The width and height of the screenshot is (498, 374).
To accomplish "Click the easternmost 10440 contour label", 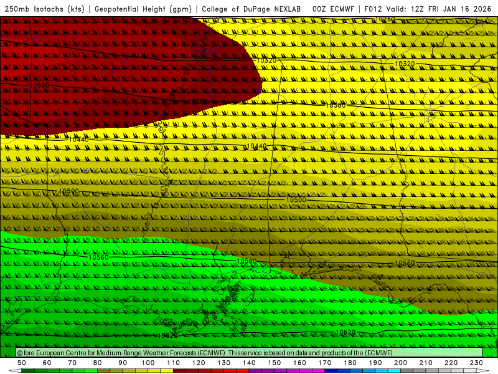I will [256, 146].
